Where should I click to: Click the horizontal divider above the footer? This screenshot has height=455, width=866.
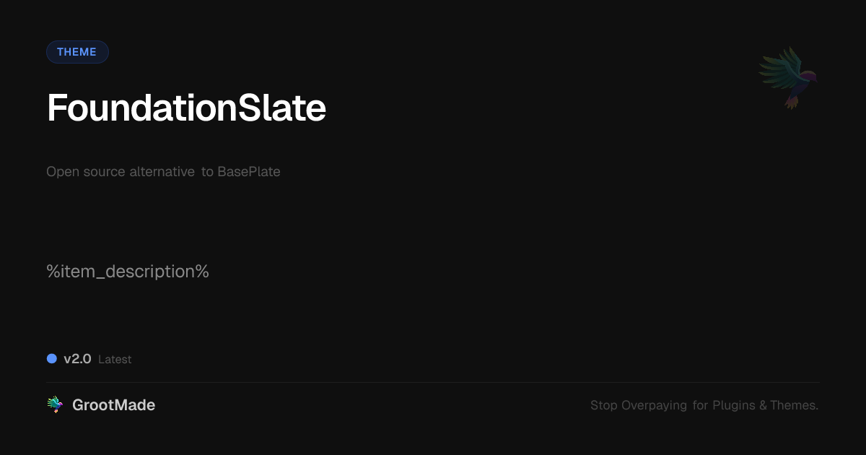click(x=433, y=382)
